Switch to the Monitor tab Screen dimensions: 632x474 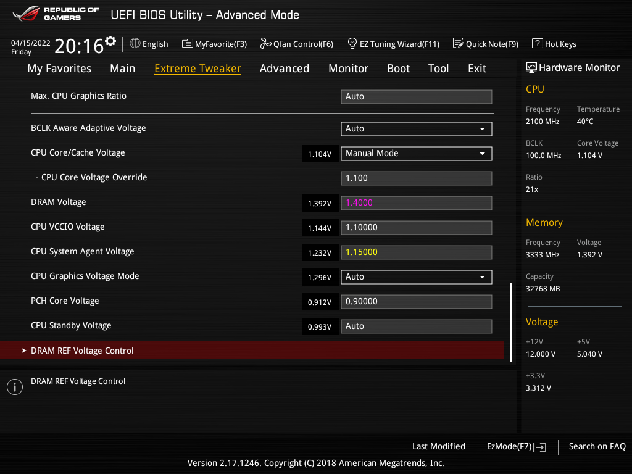point(348,69)
